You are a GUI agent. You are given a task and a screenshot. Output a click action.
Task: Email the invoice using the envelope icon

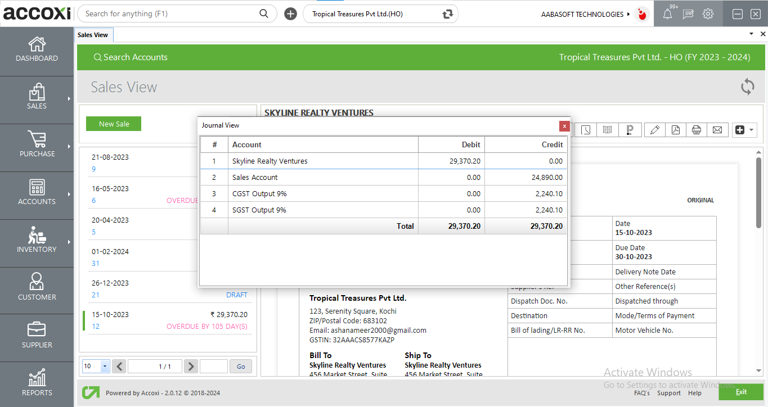pos(717,130)
